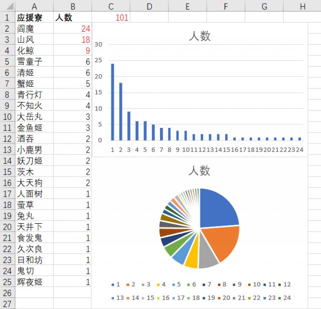
Task: Select the row 26 header
Action: pos(8,293)
